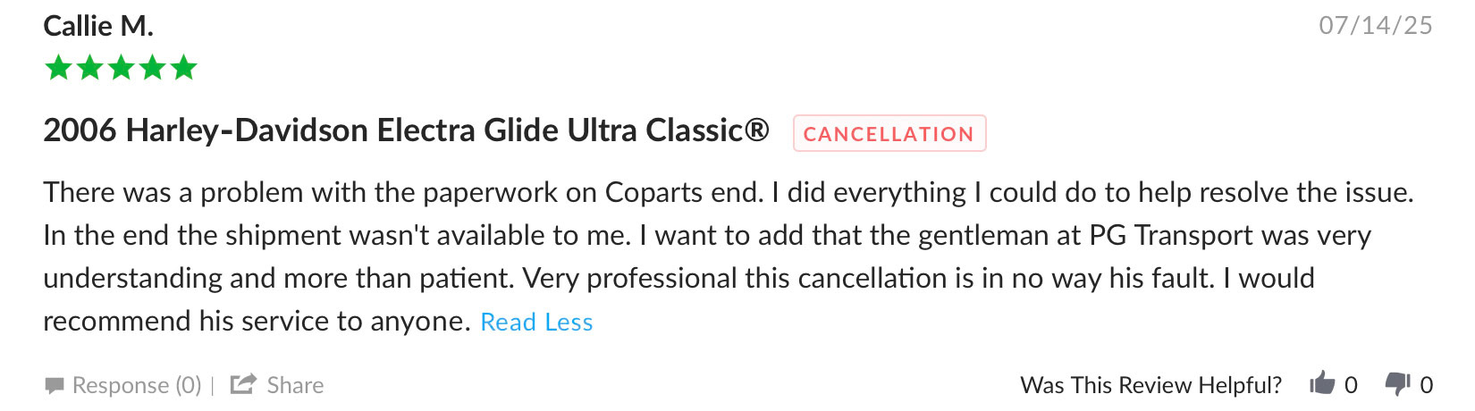The width and height of the screenshot is (1475, 411).
Task: Click the fourth green rating star
Action: (x=153, y=68)
